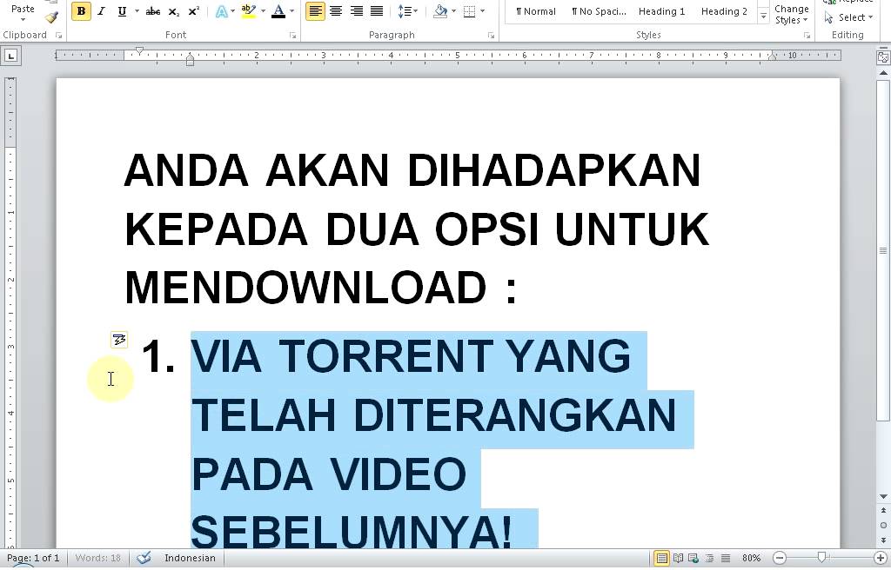This screenshot has height=570, width=891.
Task: Click the first line indent marker on ruler
Action: coord(139,51)
